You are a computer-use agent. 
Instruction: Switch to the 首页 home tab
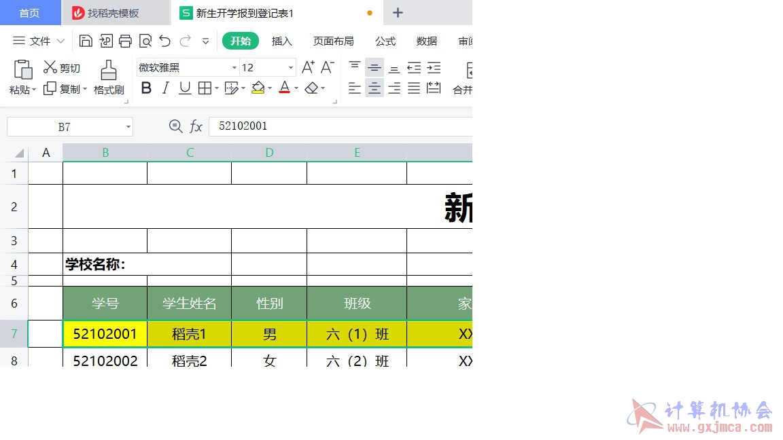(x=30, y=12)
